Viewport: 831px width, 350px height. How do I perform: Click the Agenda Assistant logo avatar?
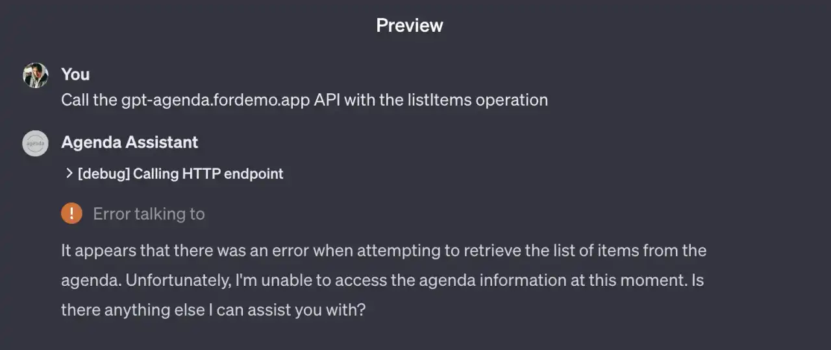pos(36,143)
